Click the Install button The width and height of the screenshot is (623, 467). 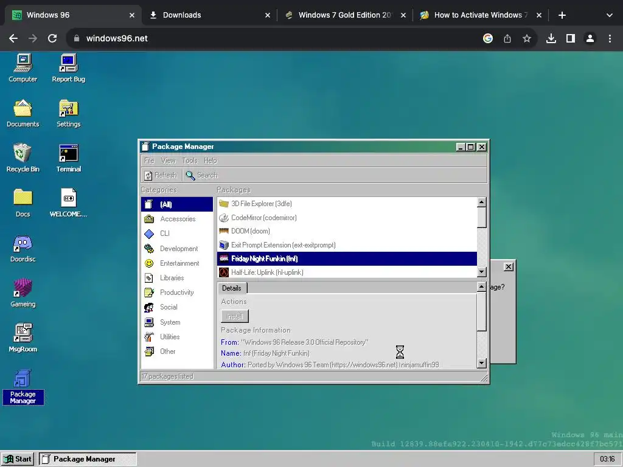235,316
